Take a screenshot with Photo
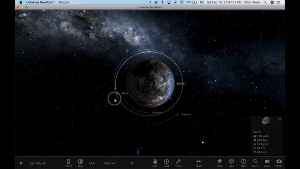 point(279,163)
